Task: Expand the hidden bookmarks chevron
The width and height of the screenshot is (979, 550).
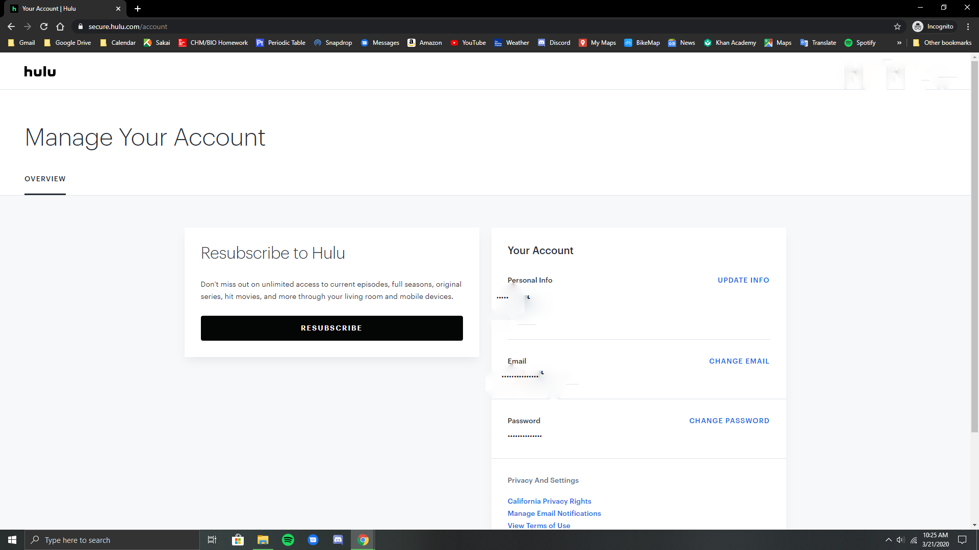Action: (x=899, y=43)
